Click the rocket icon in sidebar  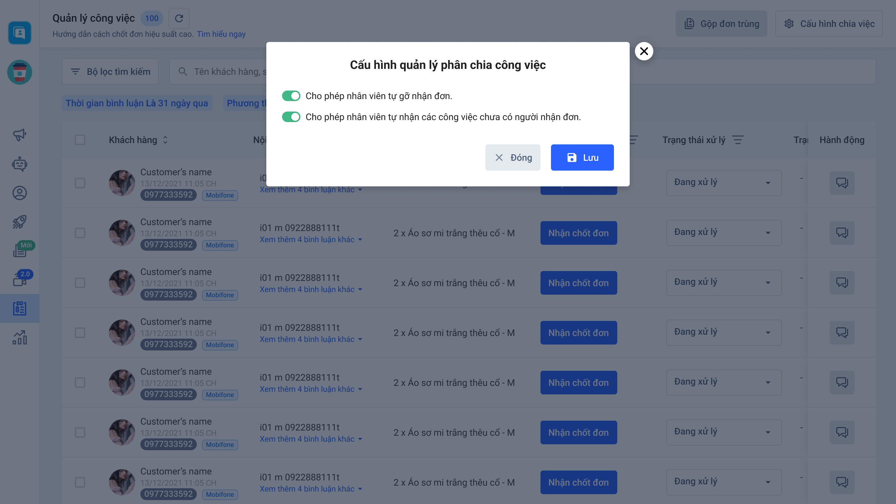pyautogui.click(x=19, y=222)
